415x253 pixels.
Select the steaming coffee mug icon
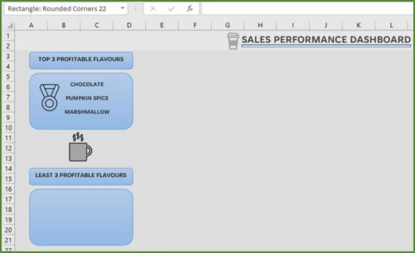click(x=81, y=147)
